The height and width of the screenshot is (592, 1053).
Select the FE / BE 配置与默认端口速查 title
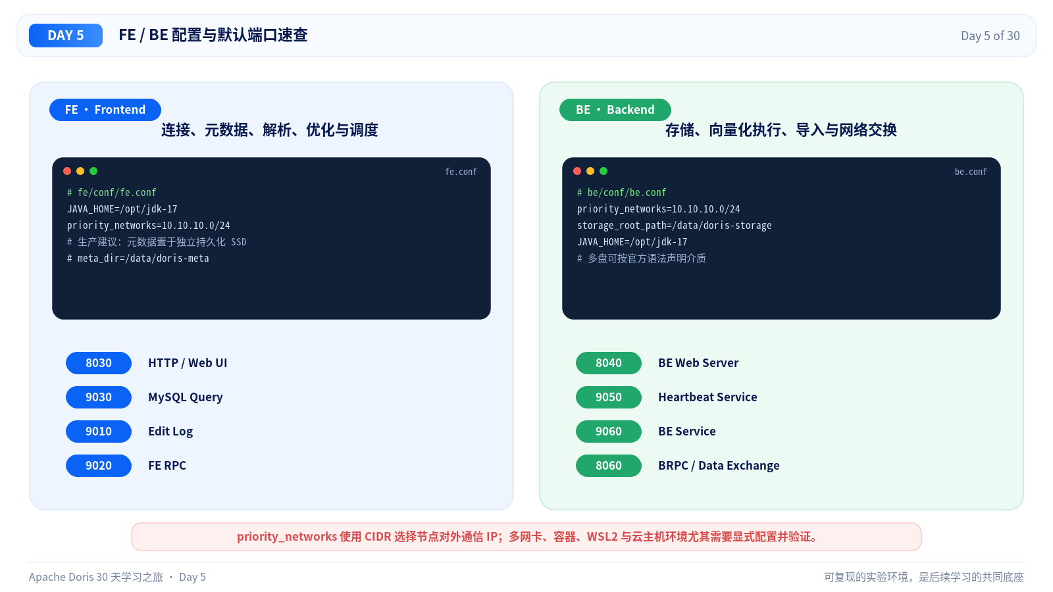[x=213, y=35]
